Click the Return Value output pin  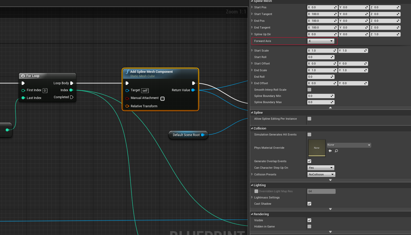pyautogui.click(x=193, y=90)
